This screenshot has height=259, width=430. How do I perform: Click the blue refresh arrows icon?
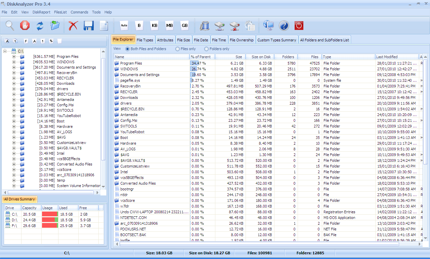[40, 25]
